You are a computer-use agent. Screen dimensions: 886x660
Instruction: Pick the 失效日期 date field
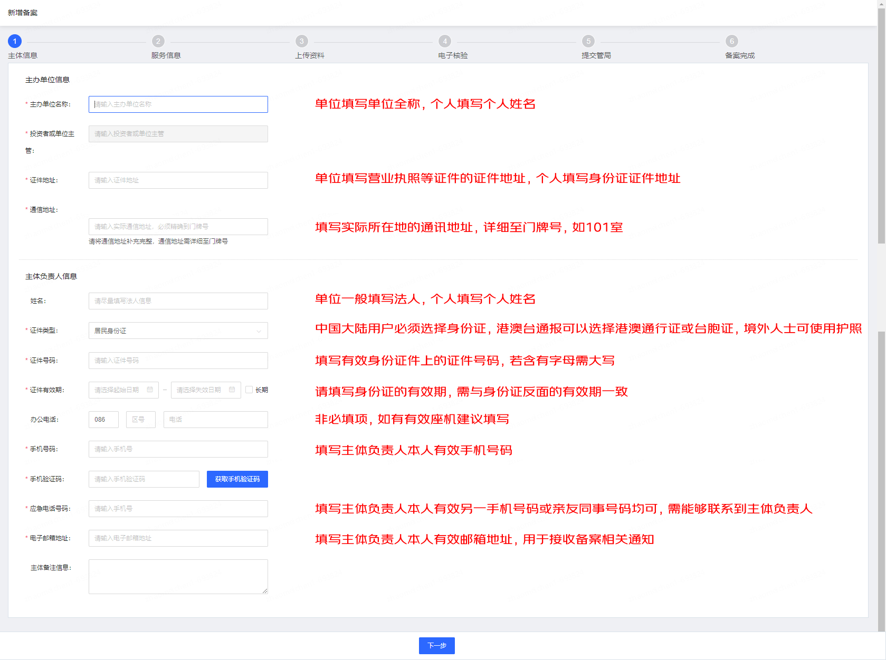pos(206,390)
